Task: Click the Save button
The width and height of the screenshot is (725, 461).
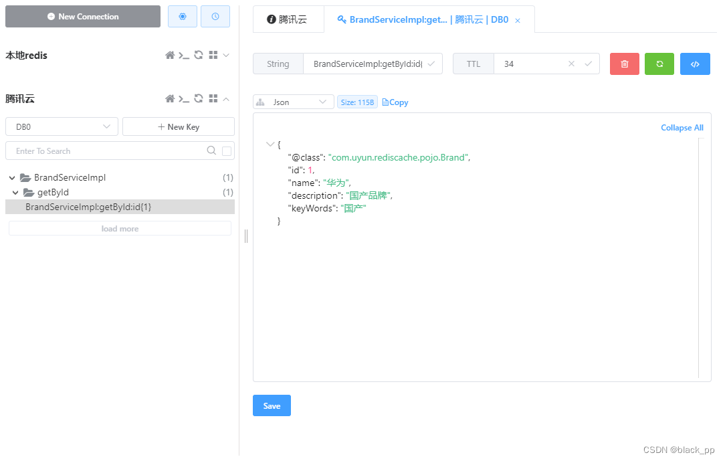Action: click(x=272, y=405)
